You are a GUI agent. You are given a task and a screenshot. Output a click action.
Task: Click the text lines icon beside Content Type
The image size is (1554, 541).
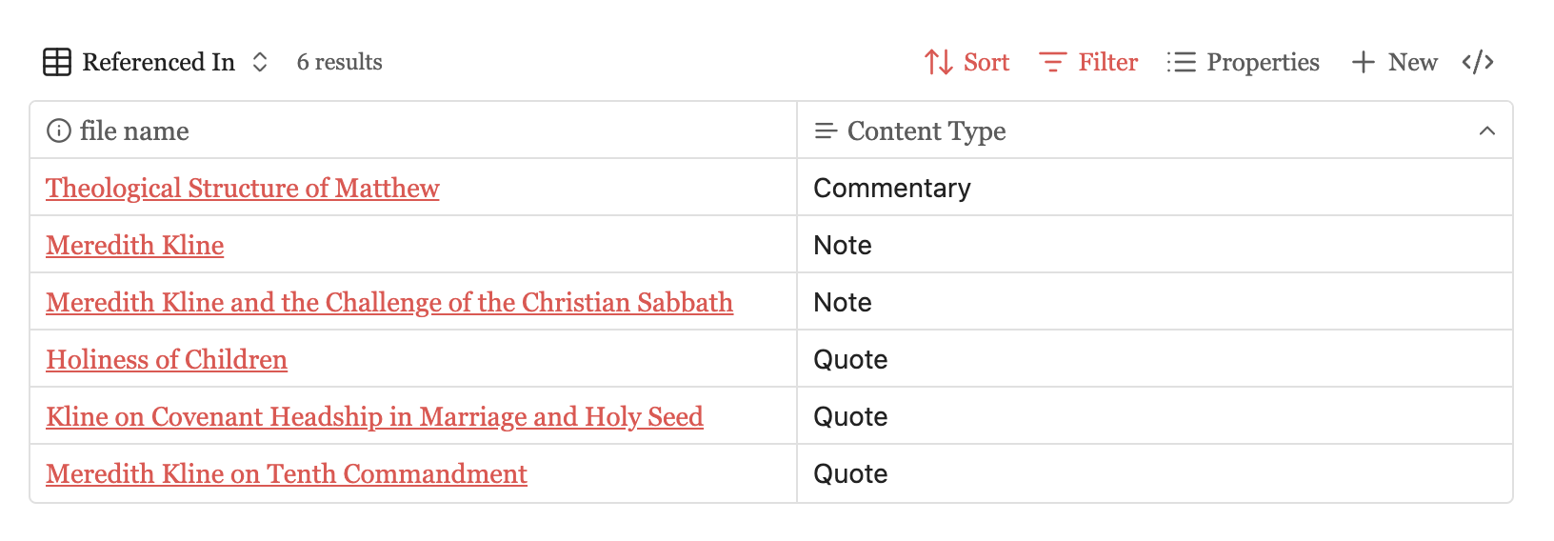[826, 130]
